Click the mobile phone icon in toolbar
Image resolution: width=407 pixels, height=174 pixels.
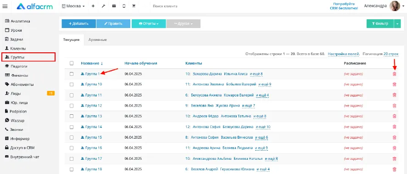tap(124, 6)
